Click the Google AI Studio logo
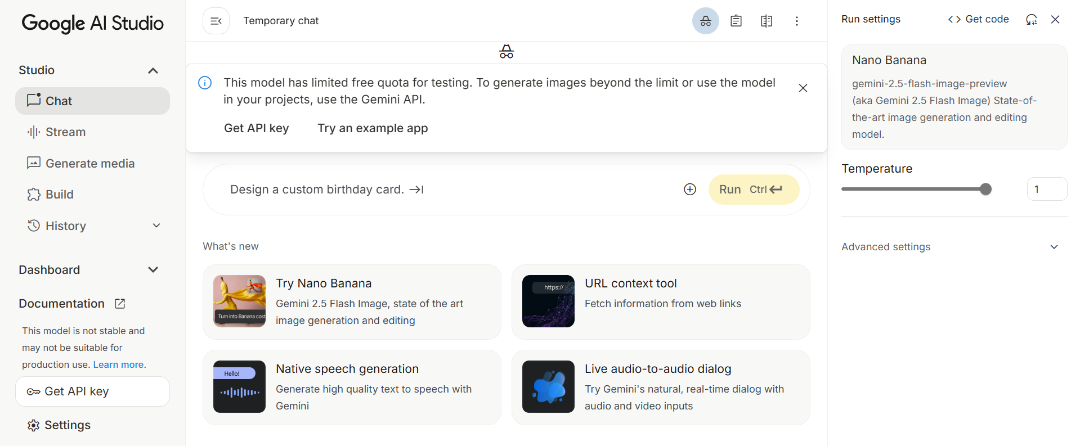 pyautogui.click(x=93, y=23)
